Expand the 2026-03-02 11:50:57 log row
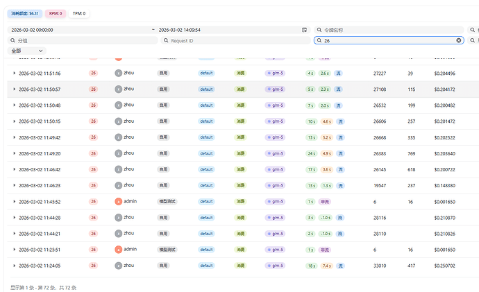The width and height of the screenshot is (479, 292). (14, 89)
